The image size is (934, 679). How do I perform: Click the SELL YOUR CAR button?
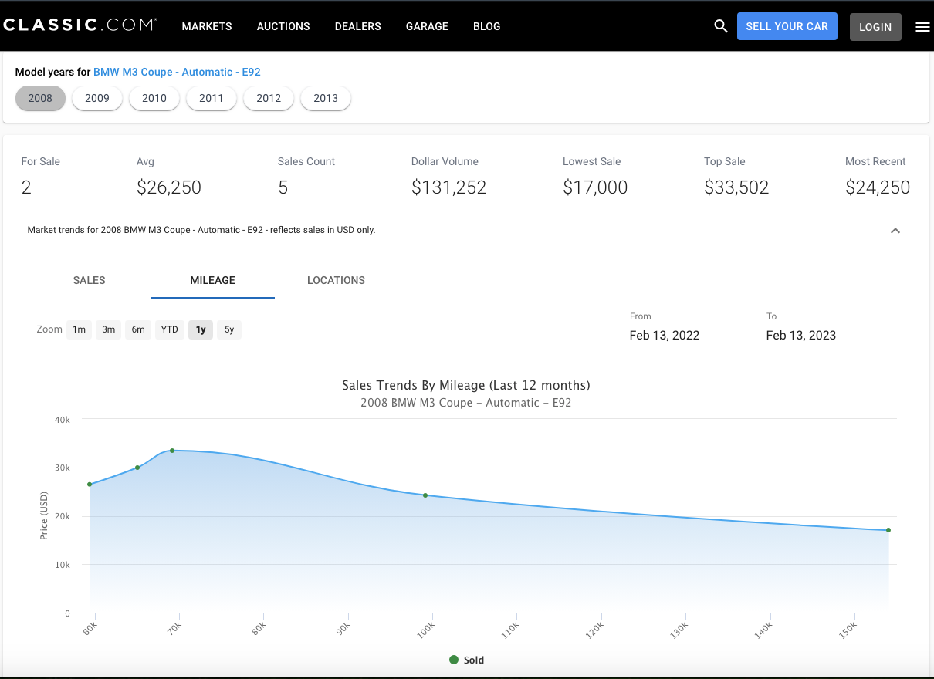787,26
